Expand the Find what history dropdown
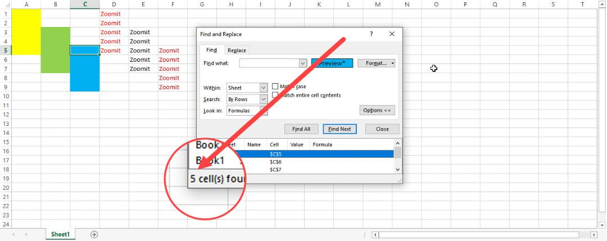Screen dimensions: 607x241 (303, 63)
